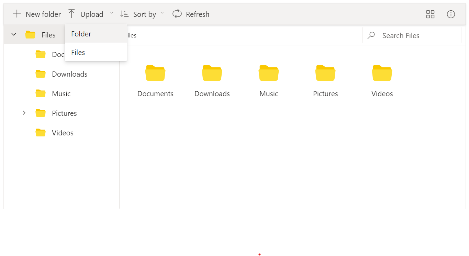
Task: Click the New folder button label
Action: tap(43, 14)
